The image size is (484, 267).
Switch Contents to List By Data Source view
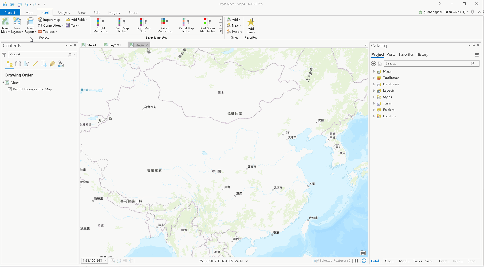coord(18,64)
